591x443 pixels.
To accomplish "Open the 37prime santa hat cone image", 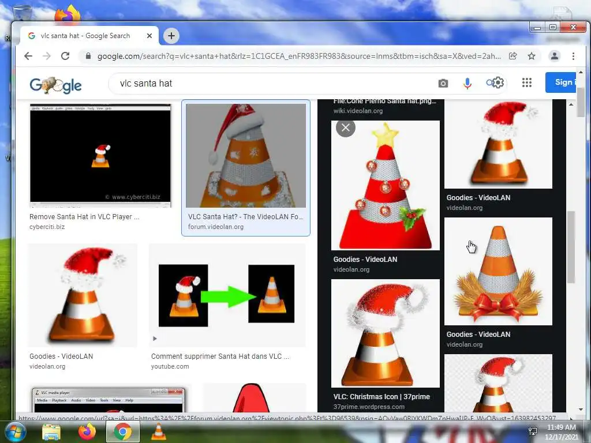I will coord(385,333).
